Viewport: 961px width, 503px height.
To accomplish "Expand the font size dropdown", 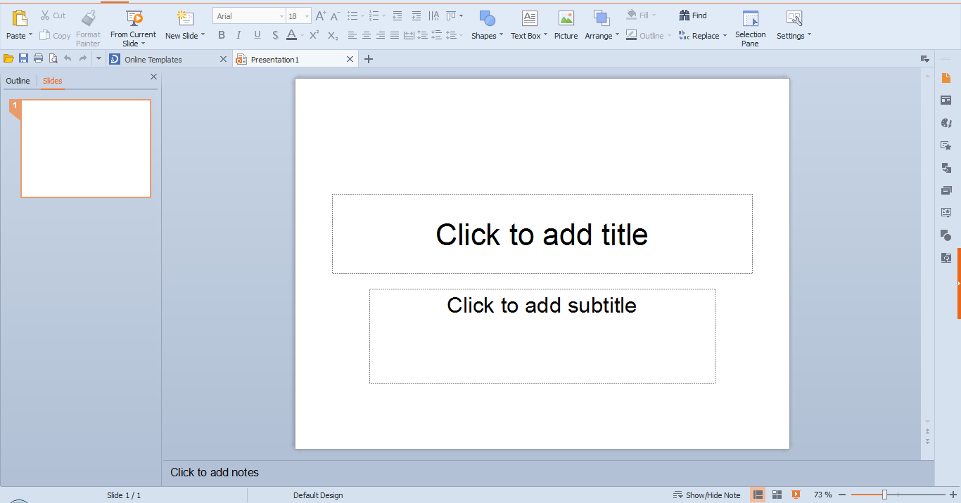I will pyautogui.click(x=307, y=16).
